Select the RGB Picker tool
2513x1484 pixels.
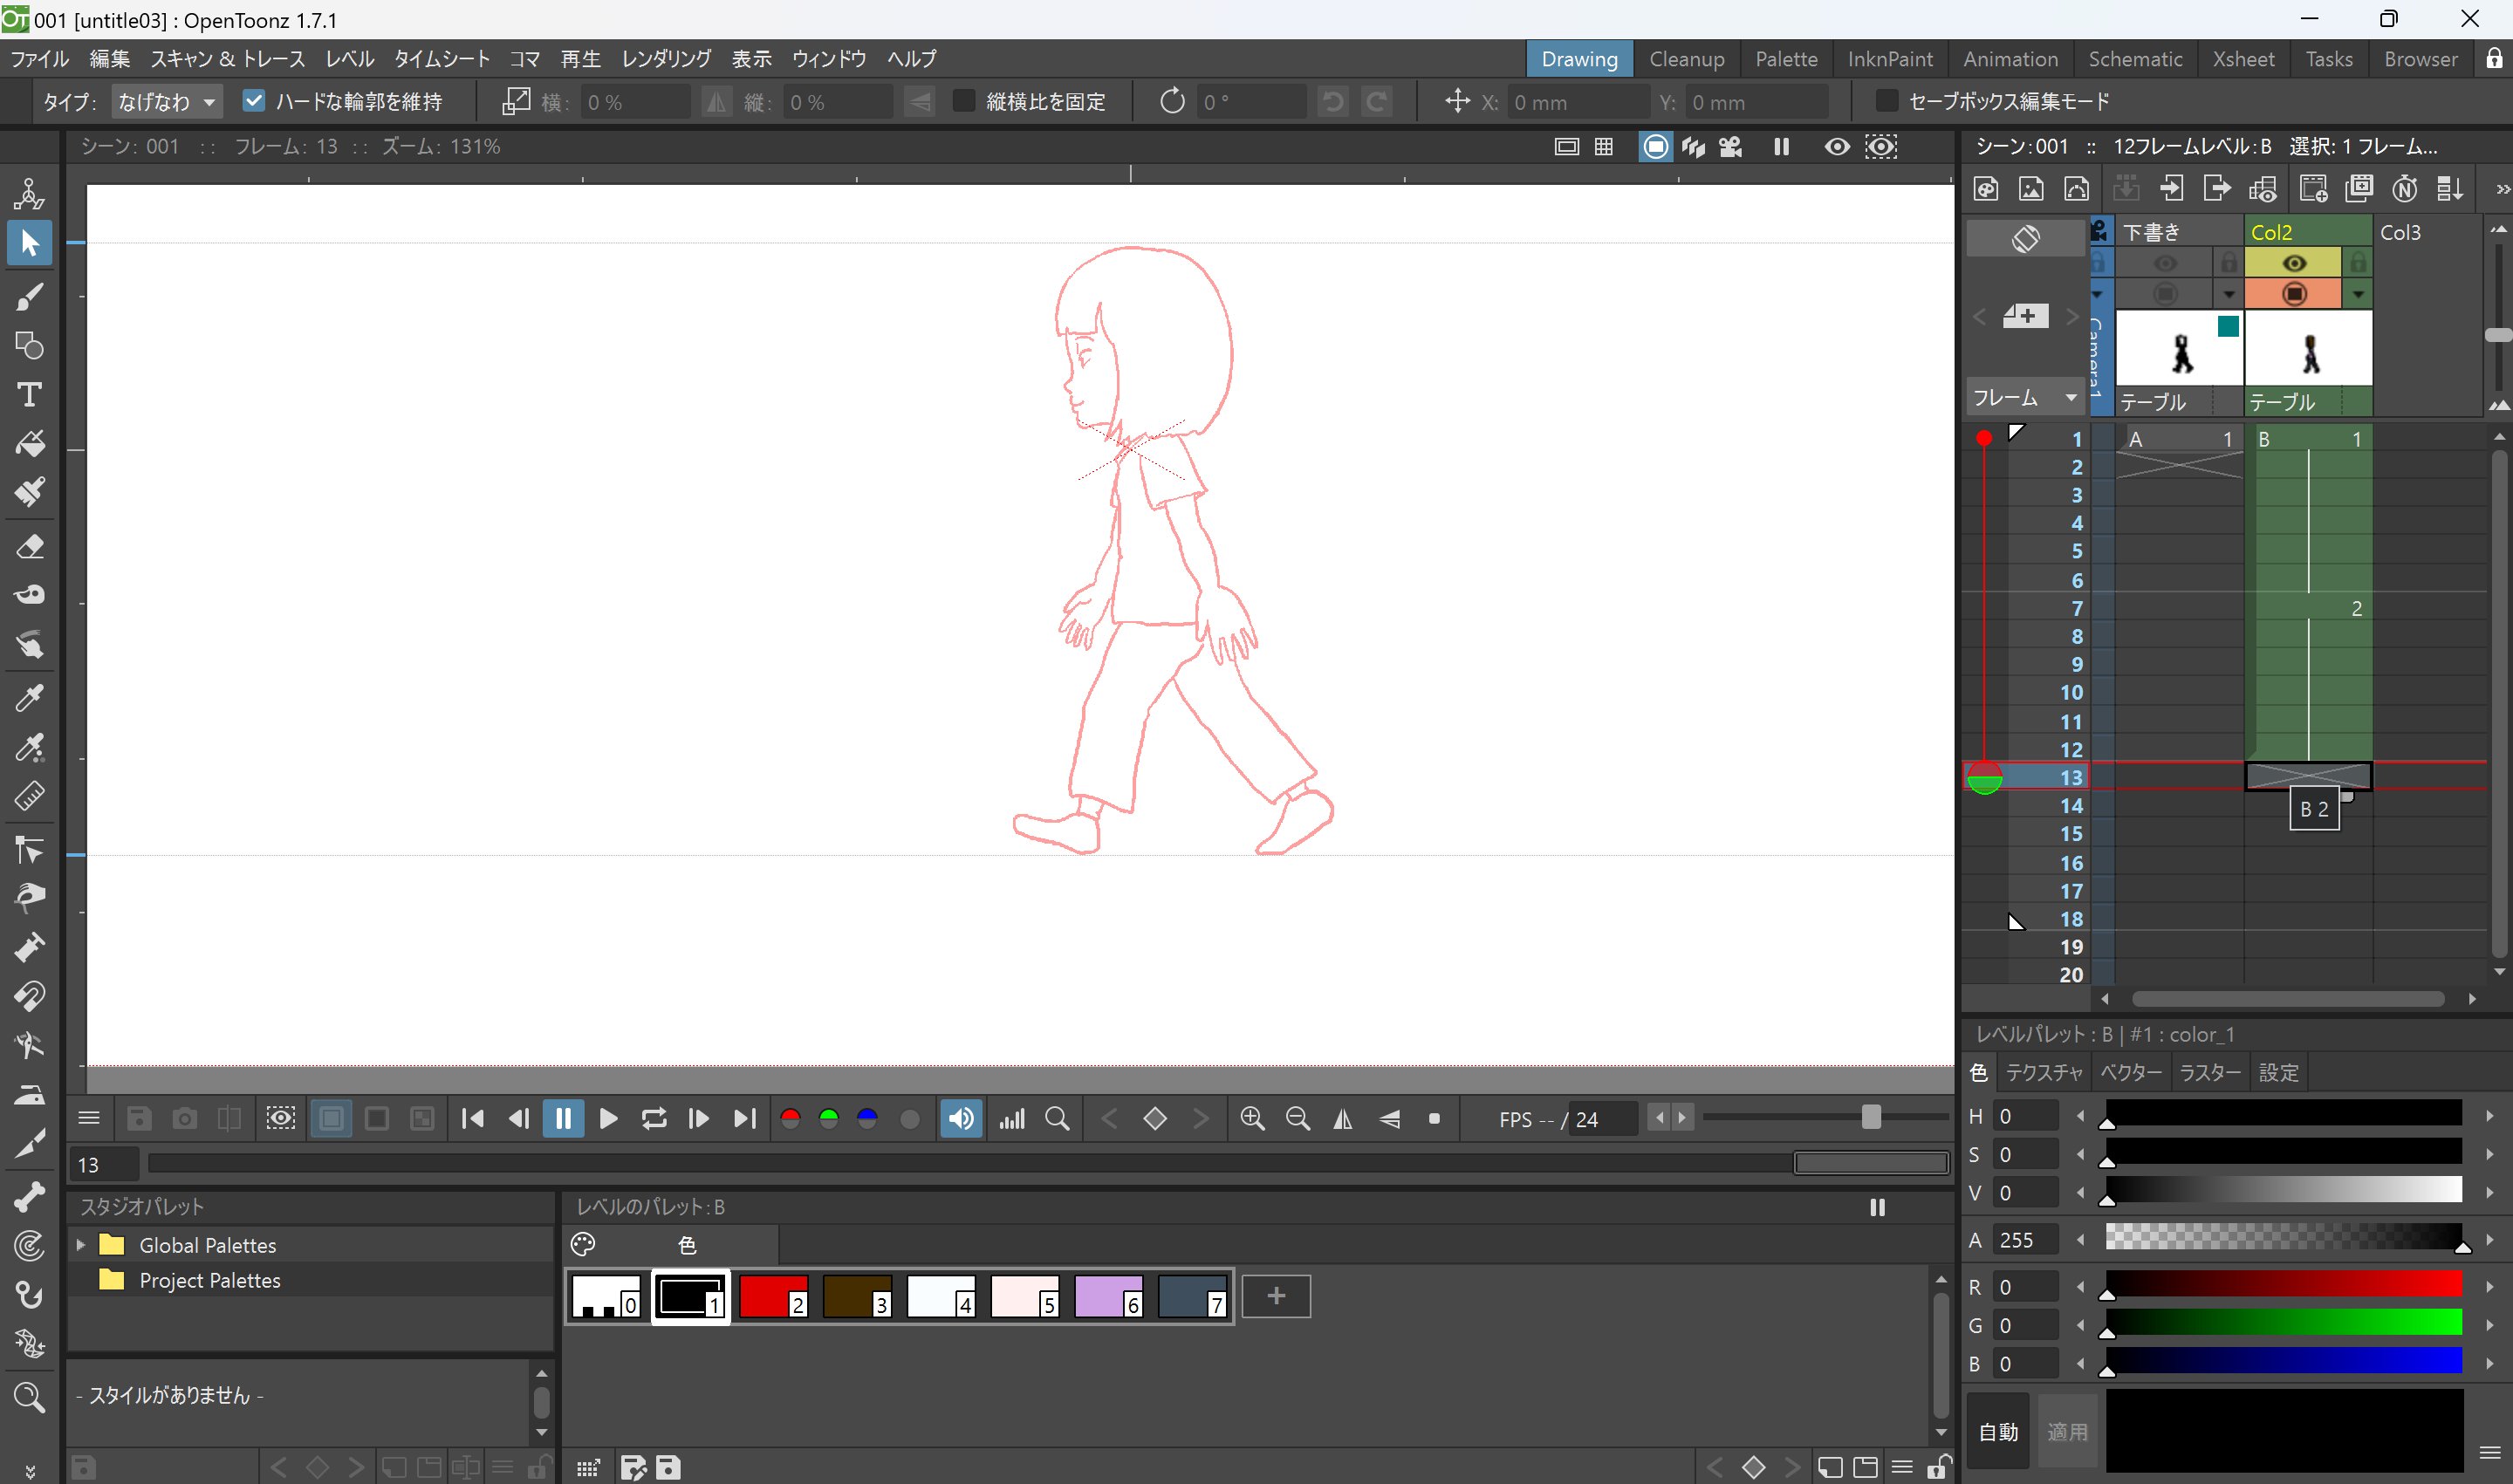(x=29, y=747)
